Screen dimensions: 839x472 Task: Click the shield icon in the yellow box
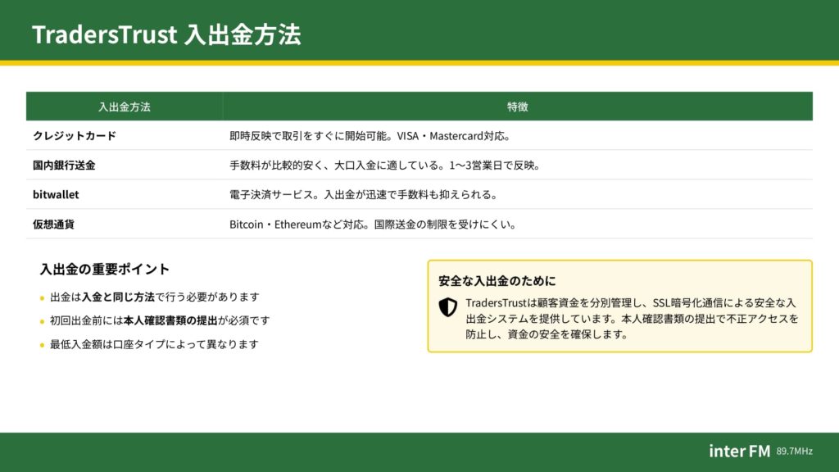pyautogui.click(x=447, y=307)
